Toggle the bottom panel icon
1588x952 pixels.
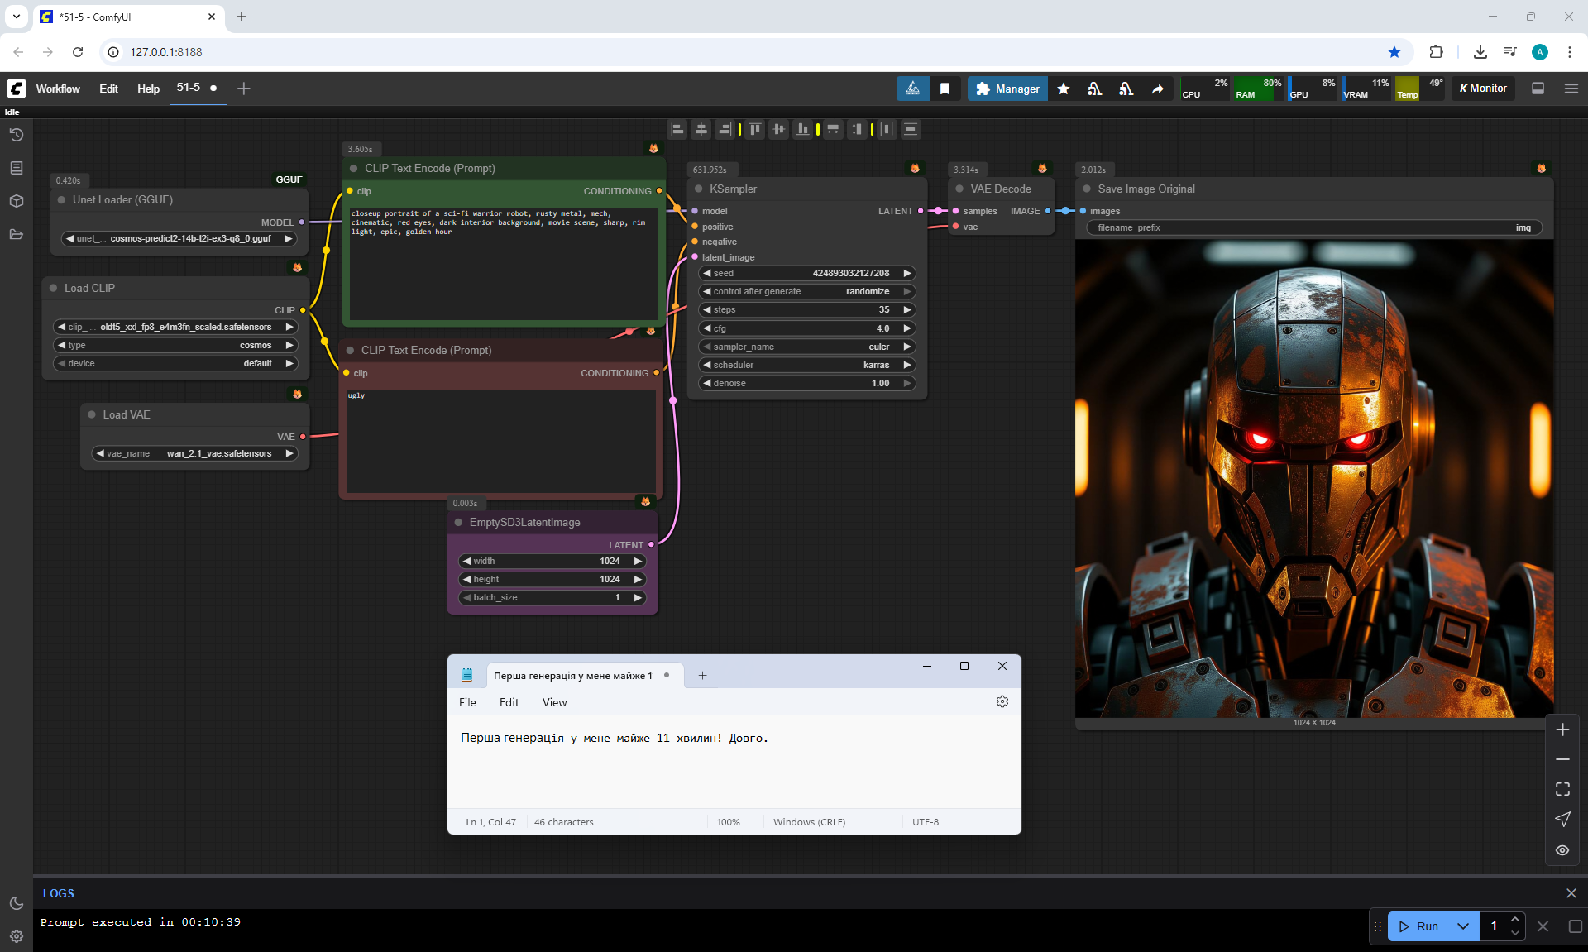(1538, 89)
